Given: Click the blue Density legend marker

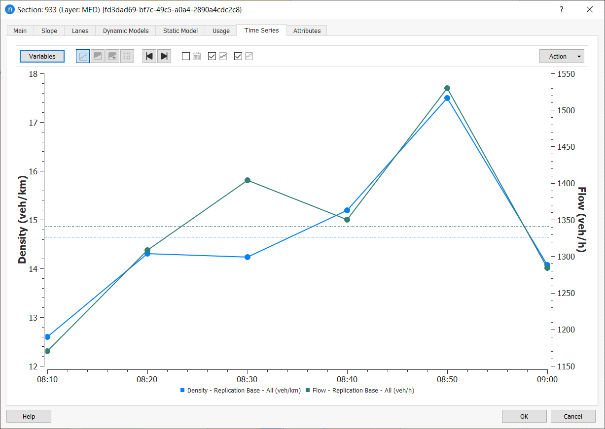Looking at the screenshot, I should coord(182,390).
